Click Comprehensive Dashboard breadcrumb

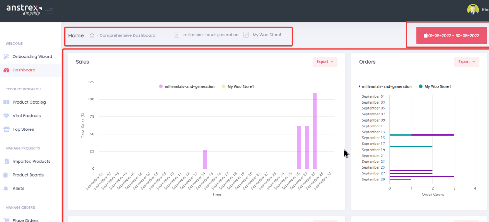127,35
